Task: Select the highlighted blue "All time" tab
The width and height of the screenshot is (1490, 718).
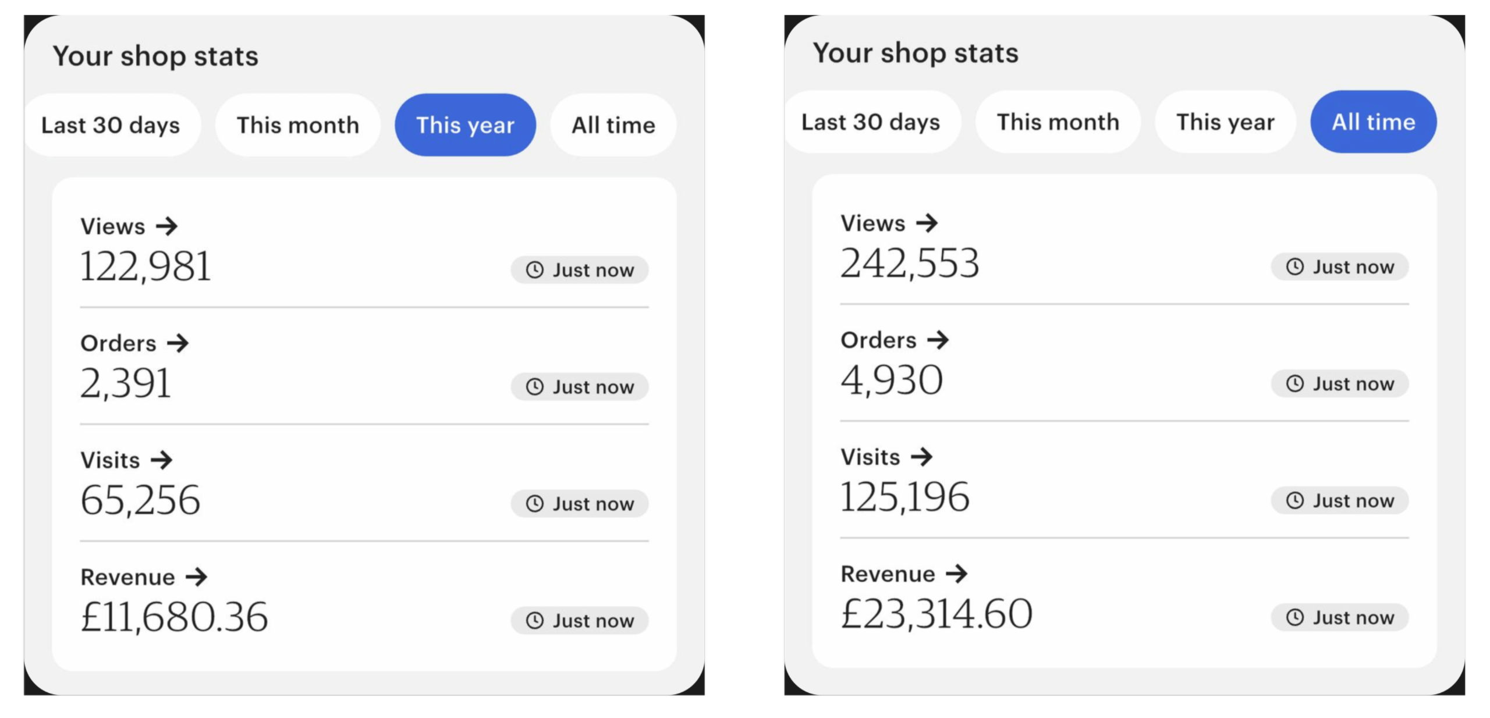Action: 1373,122
